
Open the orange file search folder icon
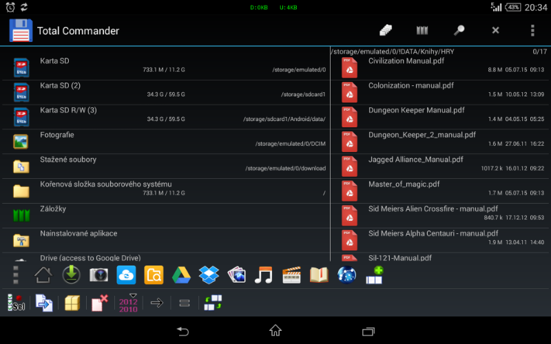pos(154,275)
